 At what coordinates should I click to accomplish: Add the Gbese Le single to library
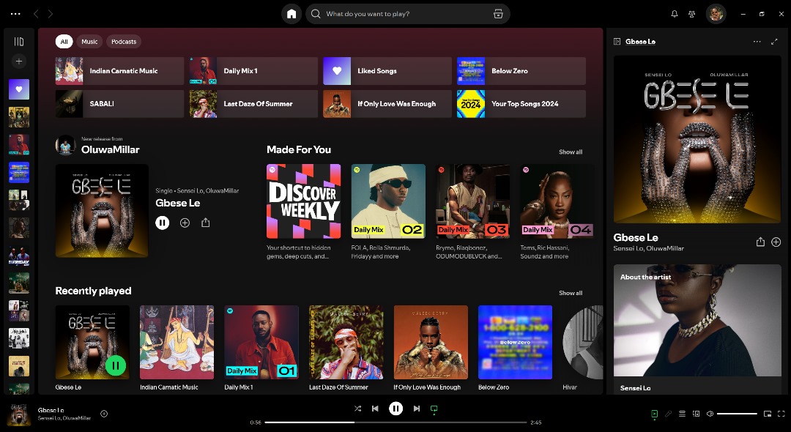click(x=185, y=223)
